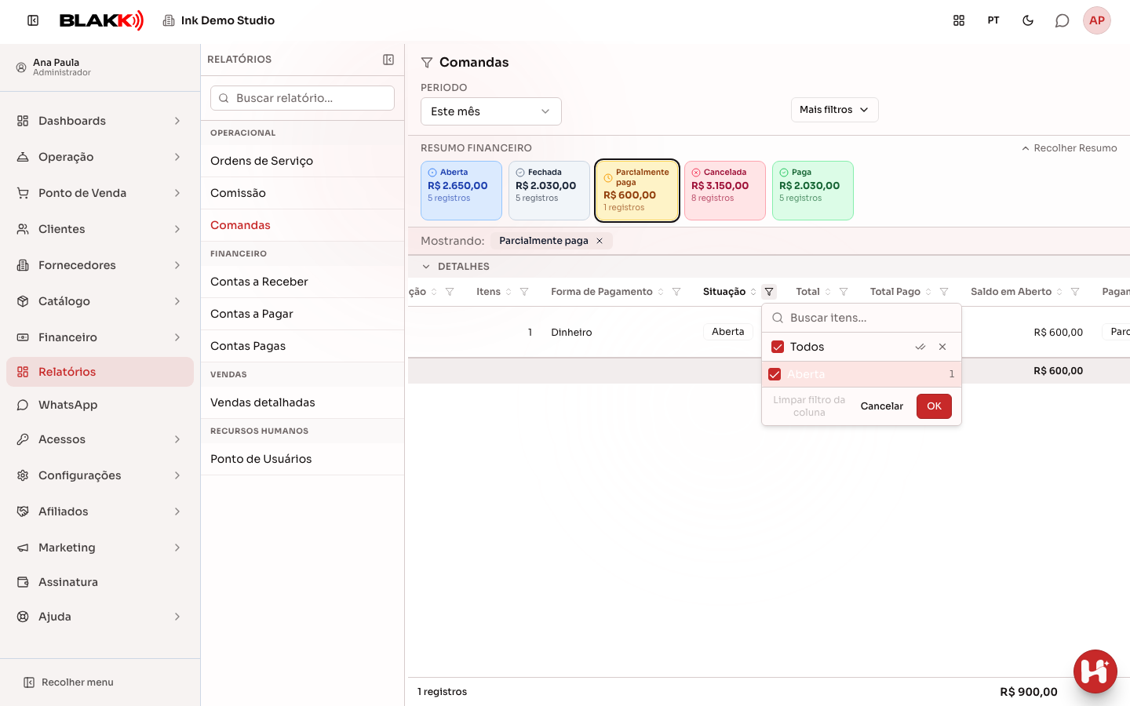Click Recolher menu at the sidebar bottom
The image size is (1130, 706).
[68, 682]
